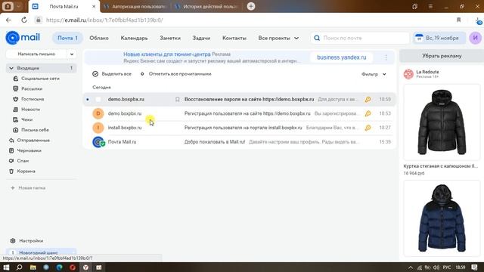Open the Заметки tab
The height and width of the screenshot is (272, 484).
[x=170, y=38]
